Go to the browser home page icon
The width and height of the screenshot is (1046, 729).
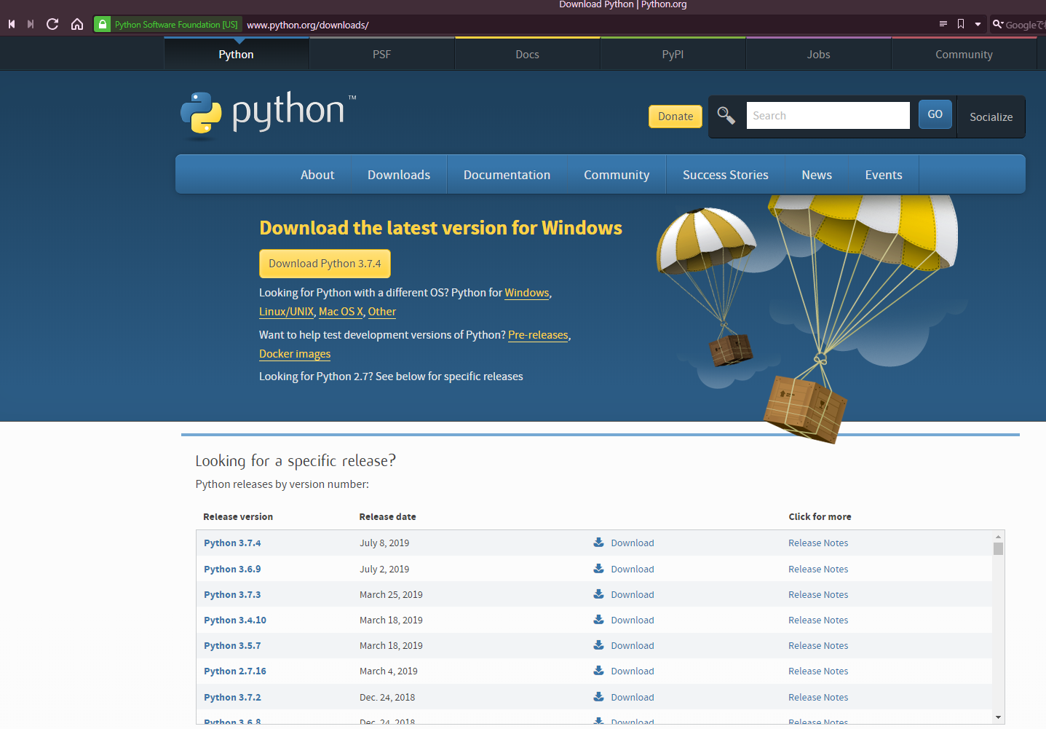[x=77, y=24]
